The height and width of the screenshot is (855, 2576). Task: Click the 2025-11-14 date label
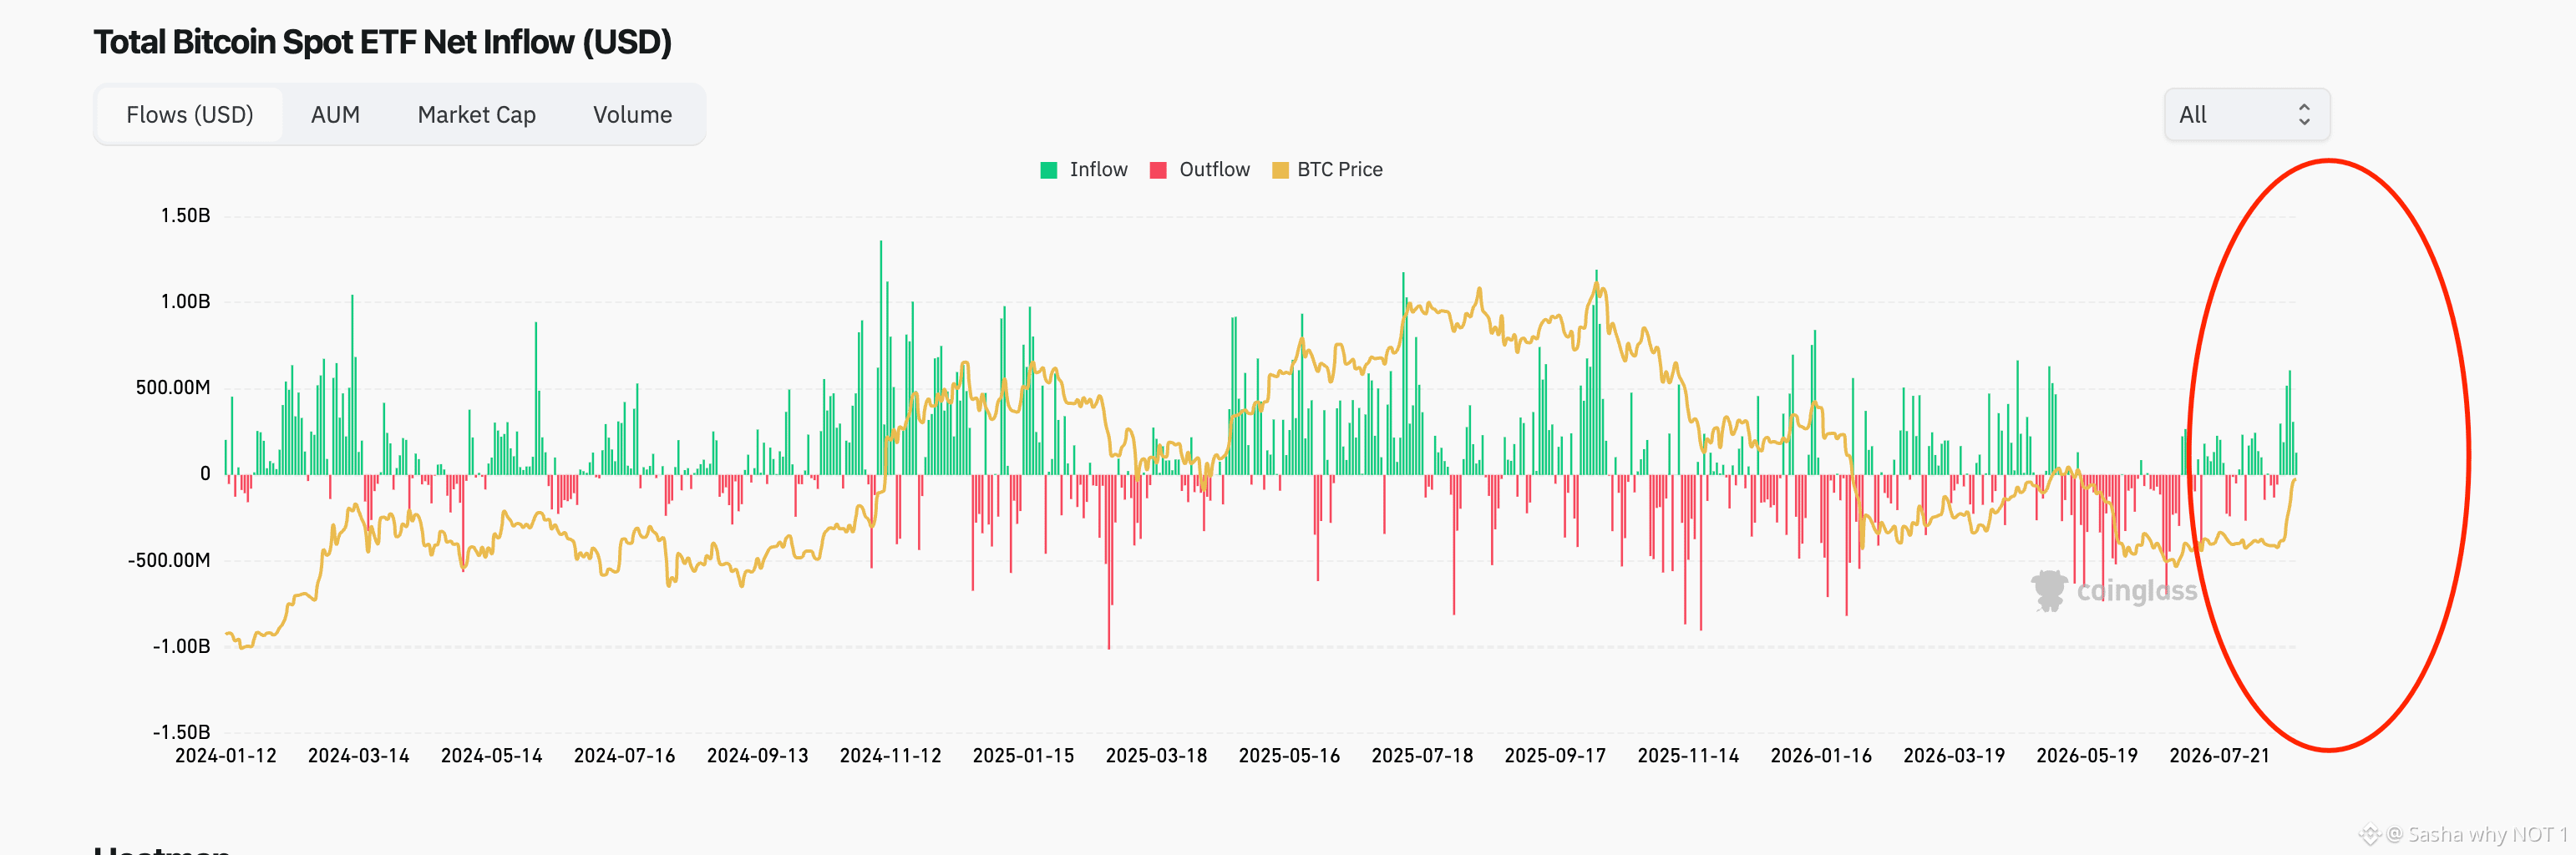pos(1689,756)
